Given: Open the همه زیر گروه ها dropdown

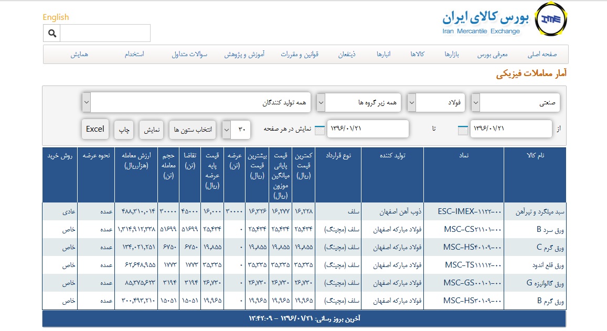Looking at the screenshot, I should point(359,103).
